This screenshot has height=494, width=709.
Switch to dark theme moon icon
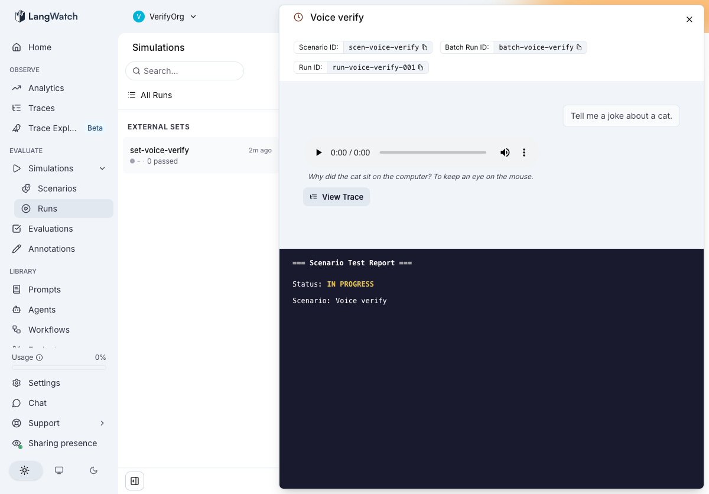93,470
